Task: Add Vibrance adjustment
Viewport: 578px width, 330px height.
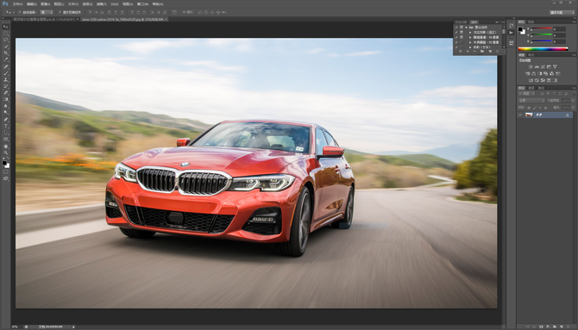Action: point(555,66)
